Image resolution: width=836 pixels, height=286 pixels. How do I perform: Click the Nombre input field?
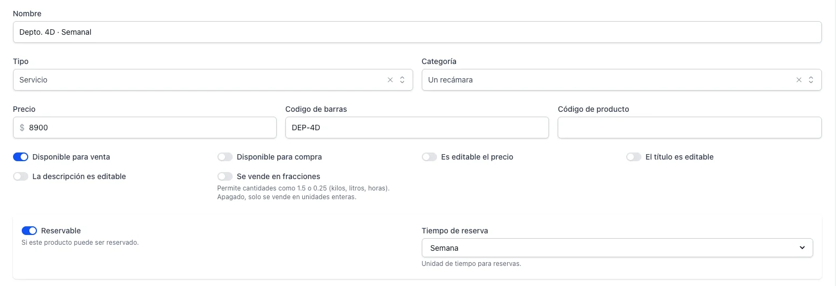(x=417, y=32)
